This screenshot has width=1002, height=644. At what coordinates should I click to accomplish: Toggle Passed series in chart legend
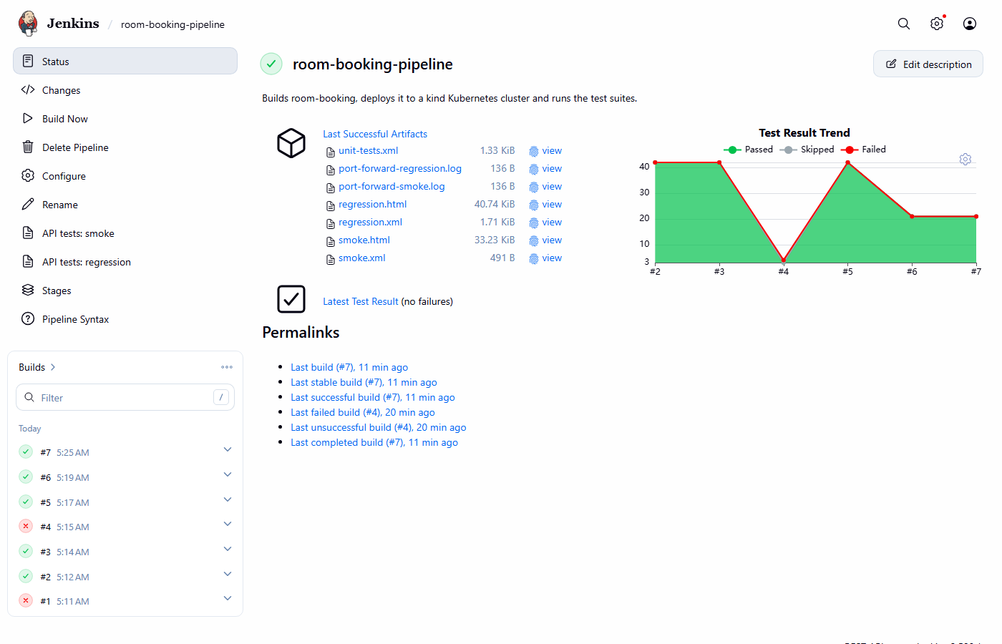pyautogui.click(x=749, y=150)
